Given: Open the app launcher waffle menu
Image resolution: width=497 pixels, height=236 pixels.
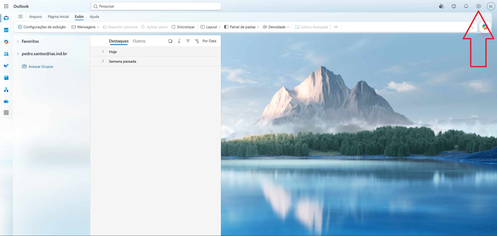Looking at the screenshot, I should point(6,6).
